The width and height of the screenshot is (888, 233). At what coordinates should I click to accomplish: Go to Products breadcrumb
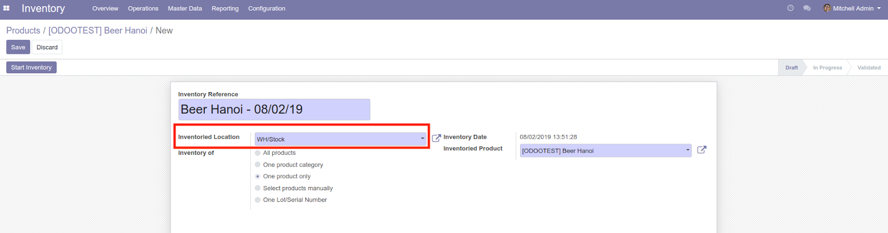pyautogui.click(x=23, y=31)
